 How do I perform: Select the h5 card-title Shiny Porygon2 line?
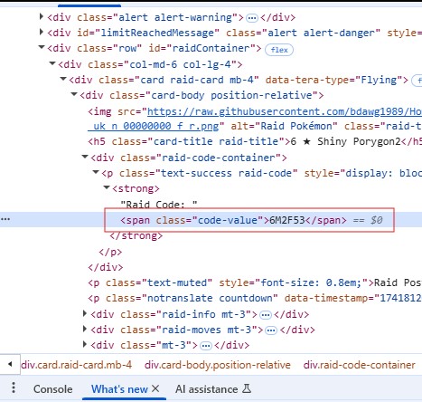255,141
